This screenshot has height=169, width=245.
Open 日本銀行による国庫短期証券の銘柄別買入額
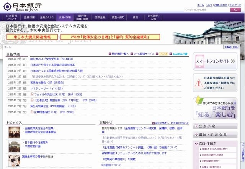click(x=56, y=71)
